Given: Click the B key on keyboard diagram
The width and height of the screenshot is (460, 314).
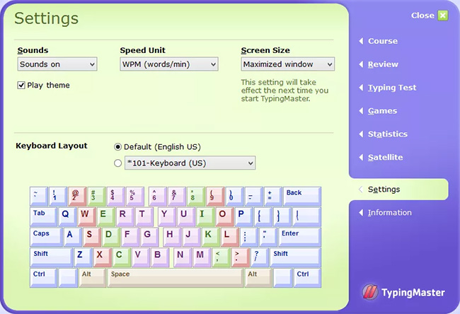Looking at the screenshot, I should click(x=161, y=257).
